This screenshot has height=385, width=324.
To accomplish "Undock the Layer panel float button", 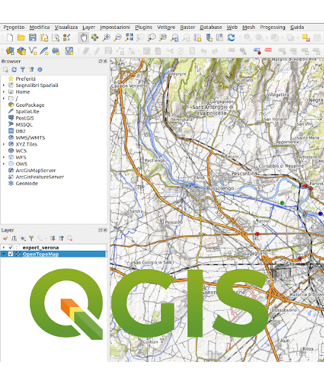I will 100,230.
